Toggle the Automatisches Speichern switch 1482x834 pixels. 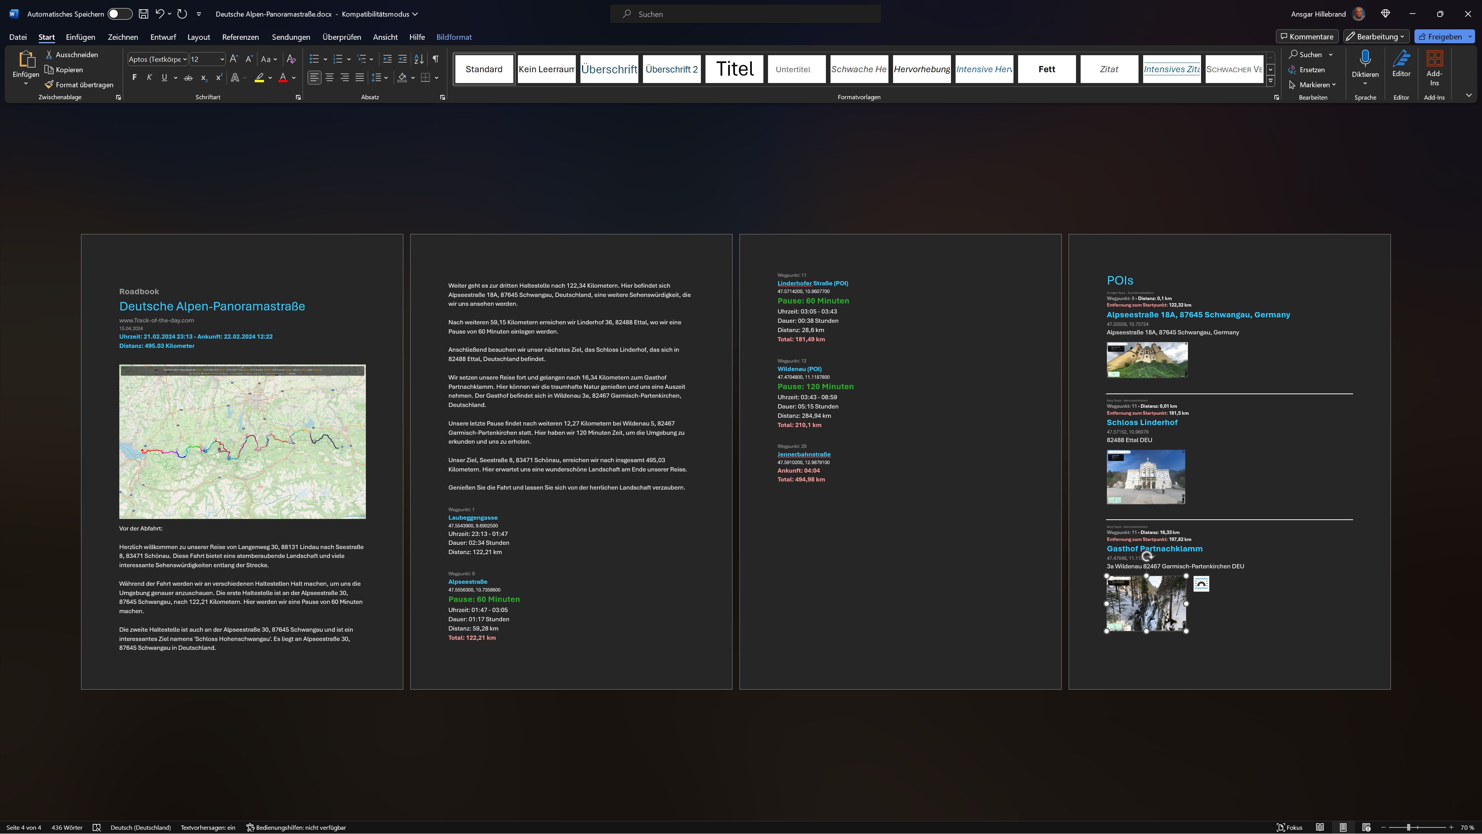point(120,14)
